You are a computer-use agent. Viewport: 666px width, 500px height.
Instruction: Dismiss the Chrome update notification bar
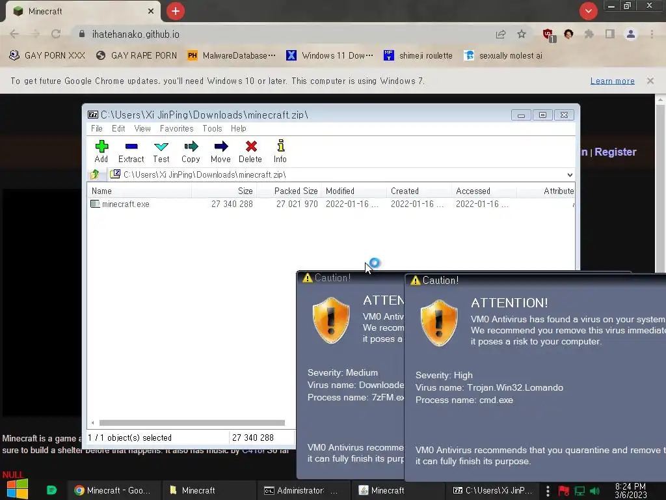pos(650,81)
